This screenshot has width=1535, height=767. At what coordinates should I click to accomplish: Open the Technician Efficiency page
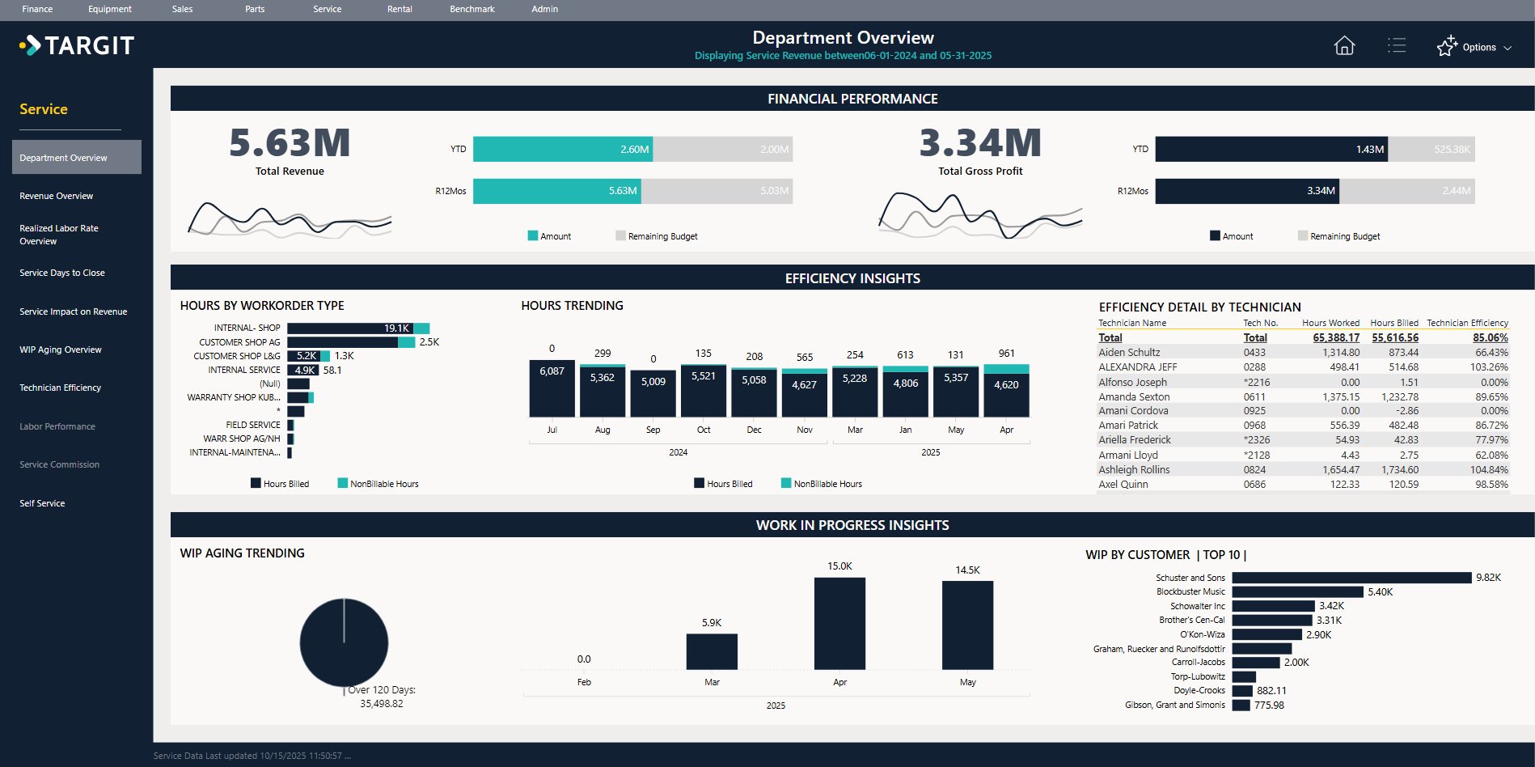coord(61,388)
